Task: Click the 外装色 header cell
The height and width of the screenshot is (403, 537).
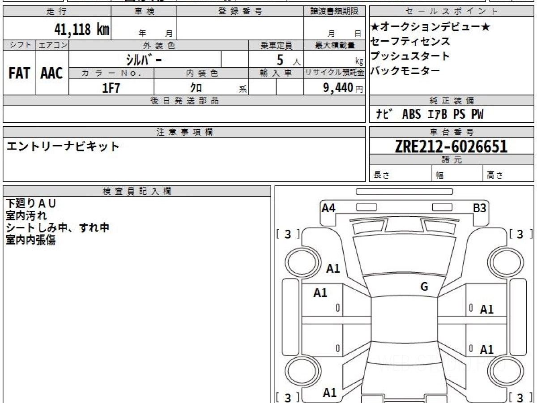Action: (x=159, y=45)
